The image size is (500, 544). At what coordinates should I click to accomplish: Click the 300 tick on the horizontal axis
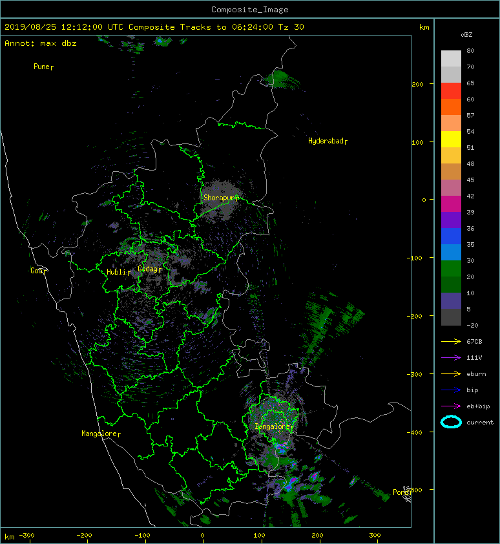click(x=375, y=536)
